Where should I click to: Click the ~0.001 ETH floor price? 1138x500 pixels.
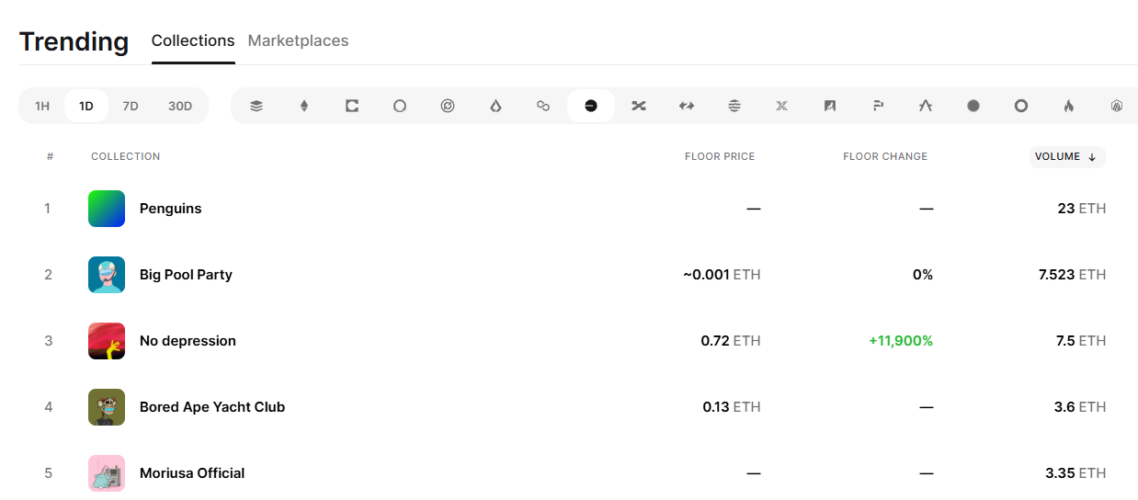click(x=722, y=275)
